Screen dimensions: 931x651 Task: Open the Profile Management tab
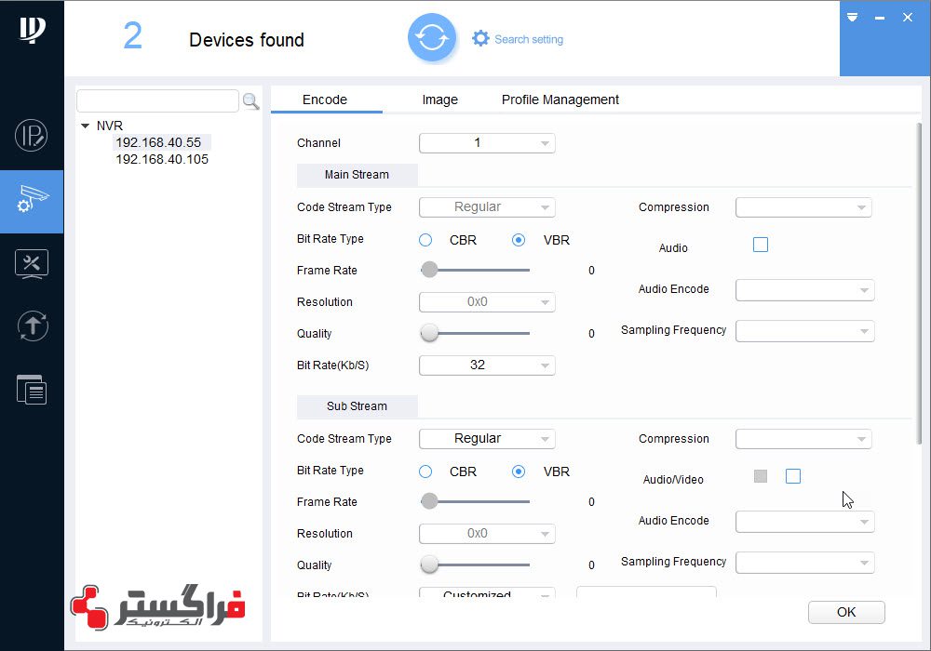pos(560,100)
